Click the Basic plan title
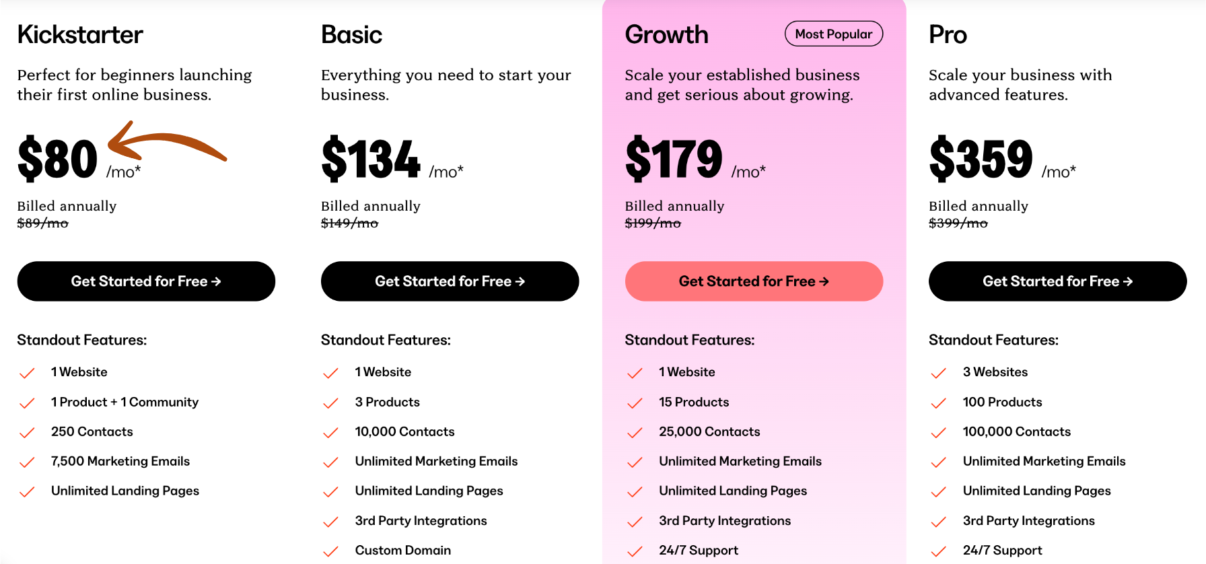Screen dimensions: 1206x564 (x=351, y=35)
